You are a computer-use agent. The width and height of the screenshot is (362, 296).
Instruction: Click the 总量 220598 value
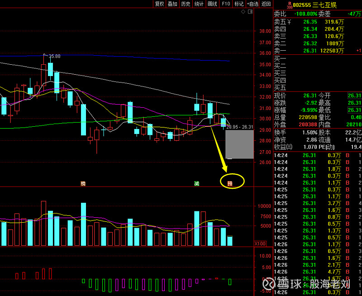point(308,117)
